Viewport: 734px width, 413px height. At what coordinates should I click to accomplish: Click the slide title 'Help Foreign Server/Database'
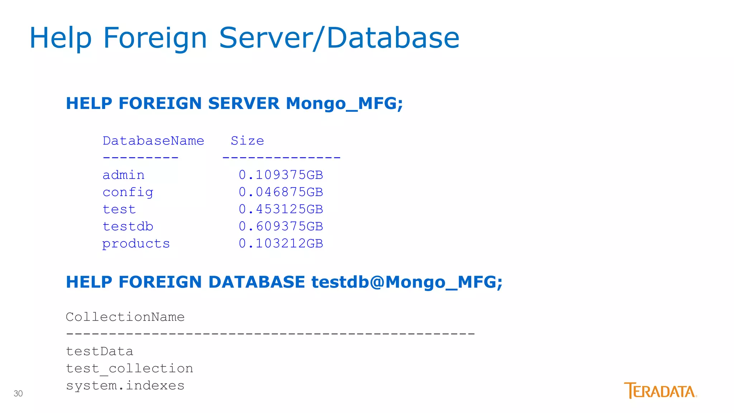tap(244, 38)
